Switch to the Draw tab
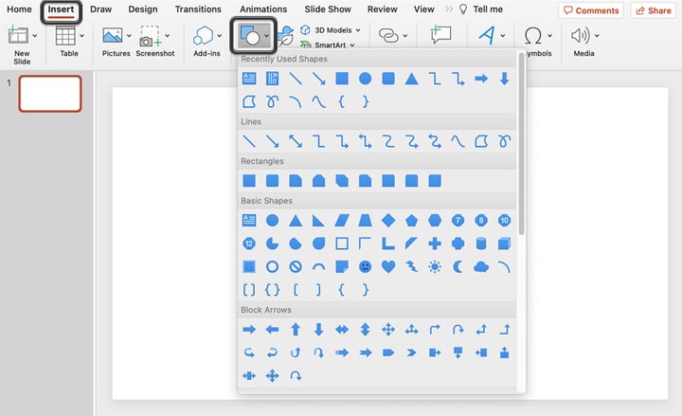The image size is (682, 416). 100,9
